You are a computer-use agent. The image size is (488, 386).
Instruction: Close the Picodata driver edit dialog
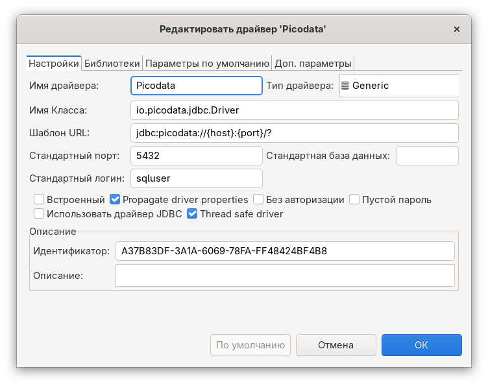(457, 29)
